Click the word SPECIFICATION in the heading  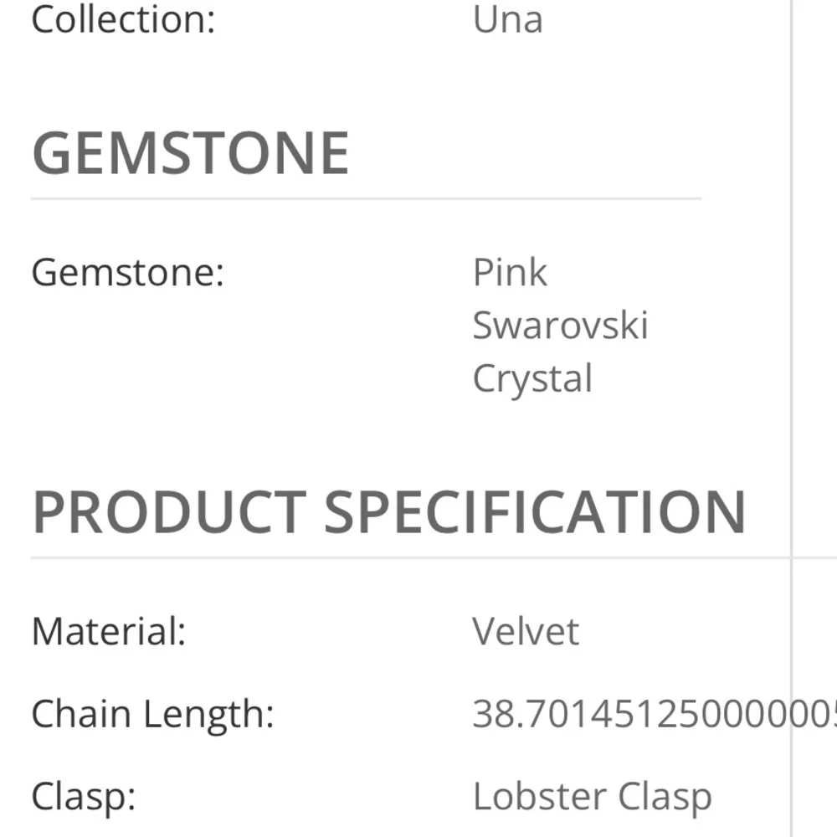[535, 512]
